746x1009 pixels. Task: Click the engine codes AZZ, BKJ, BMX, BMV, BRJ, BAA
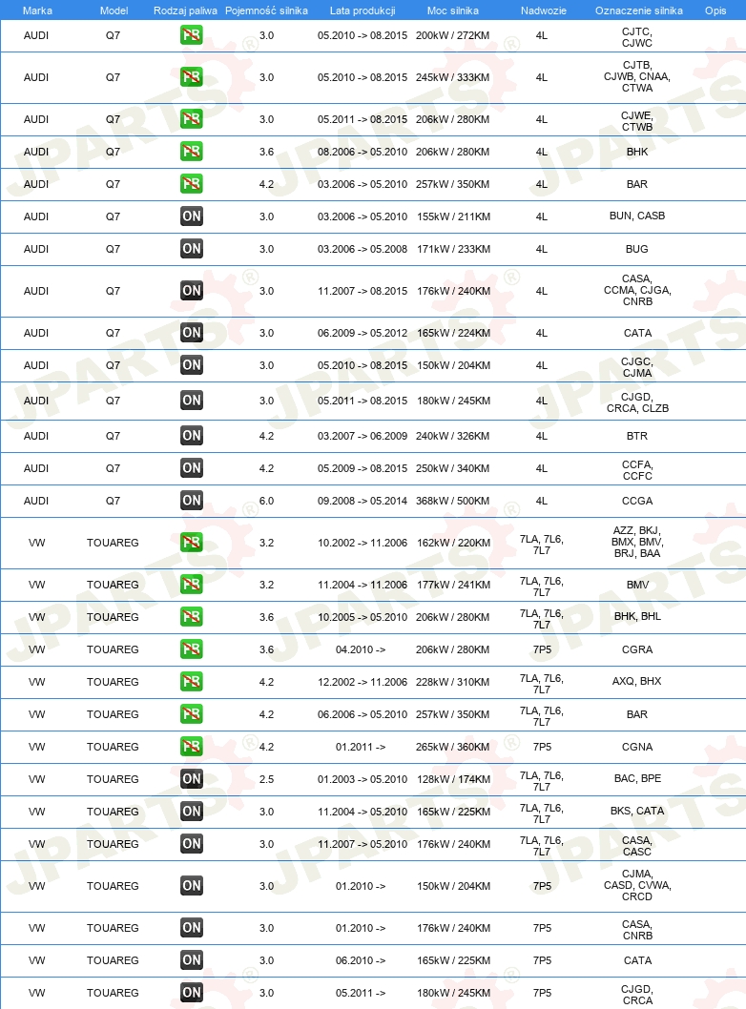[x=637, y=542]
